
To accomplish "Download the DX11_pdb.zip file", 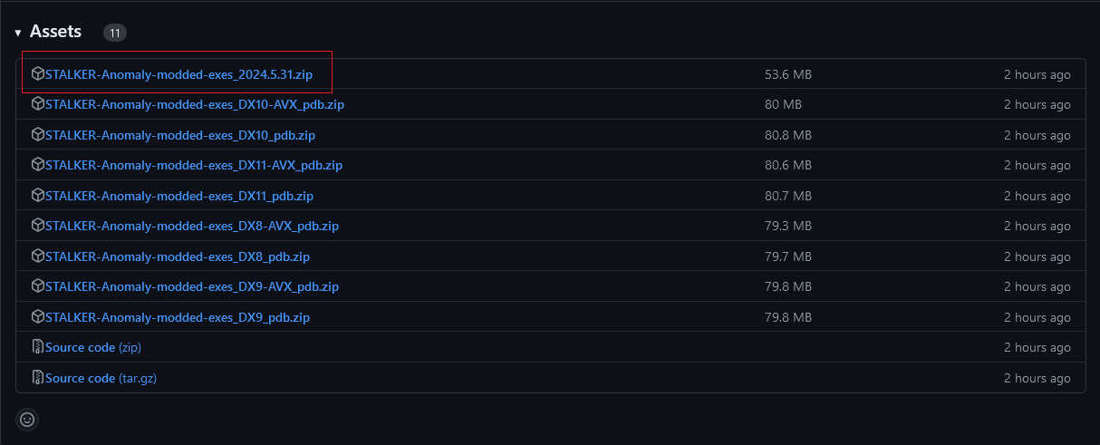I will click(179, 196).
